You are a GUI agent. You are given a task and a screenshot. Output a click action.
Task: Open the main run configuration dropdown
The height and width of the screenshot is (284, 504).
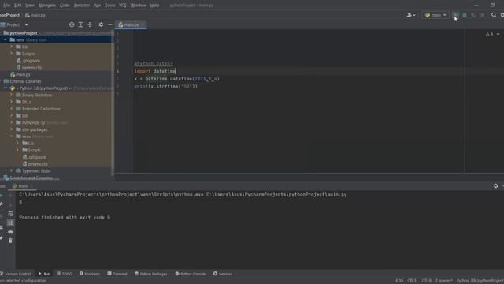(435, 15)
